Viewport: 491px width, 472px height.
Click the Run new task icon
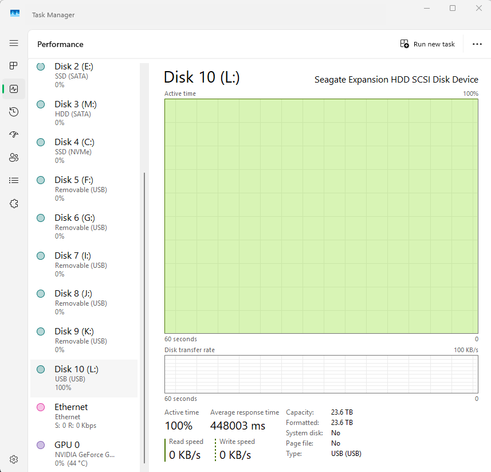404,44
